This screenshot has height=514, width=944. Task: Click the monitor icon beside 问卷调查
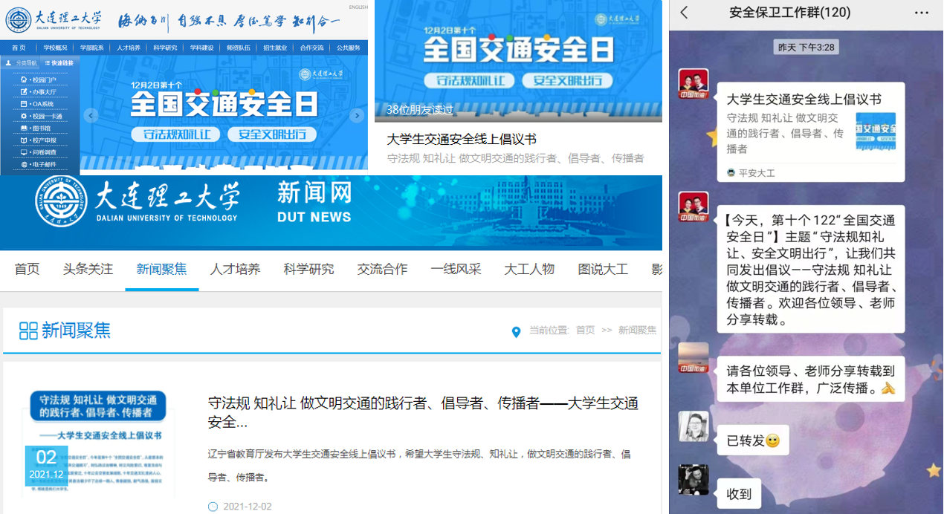coord(24,152)
